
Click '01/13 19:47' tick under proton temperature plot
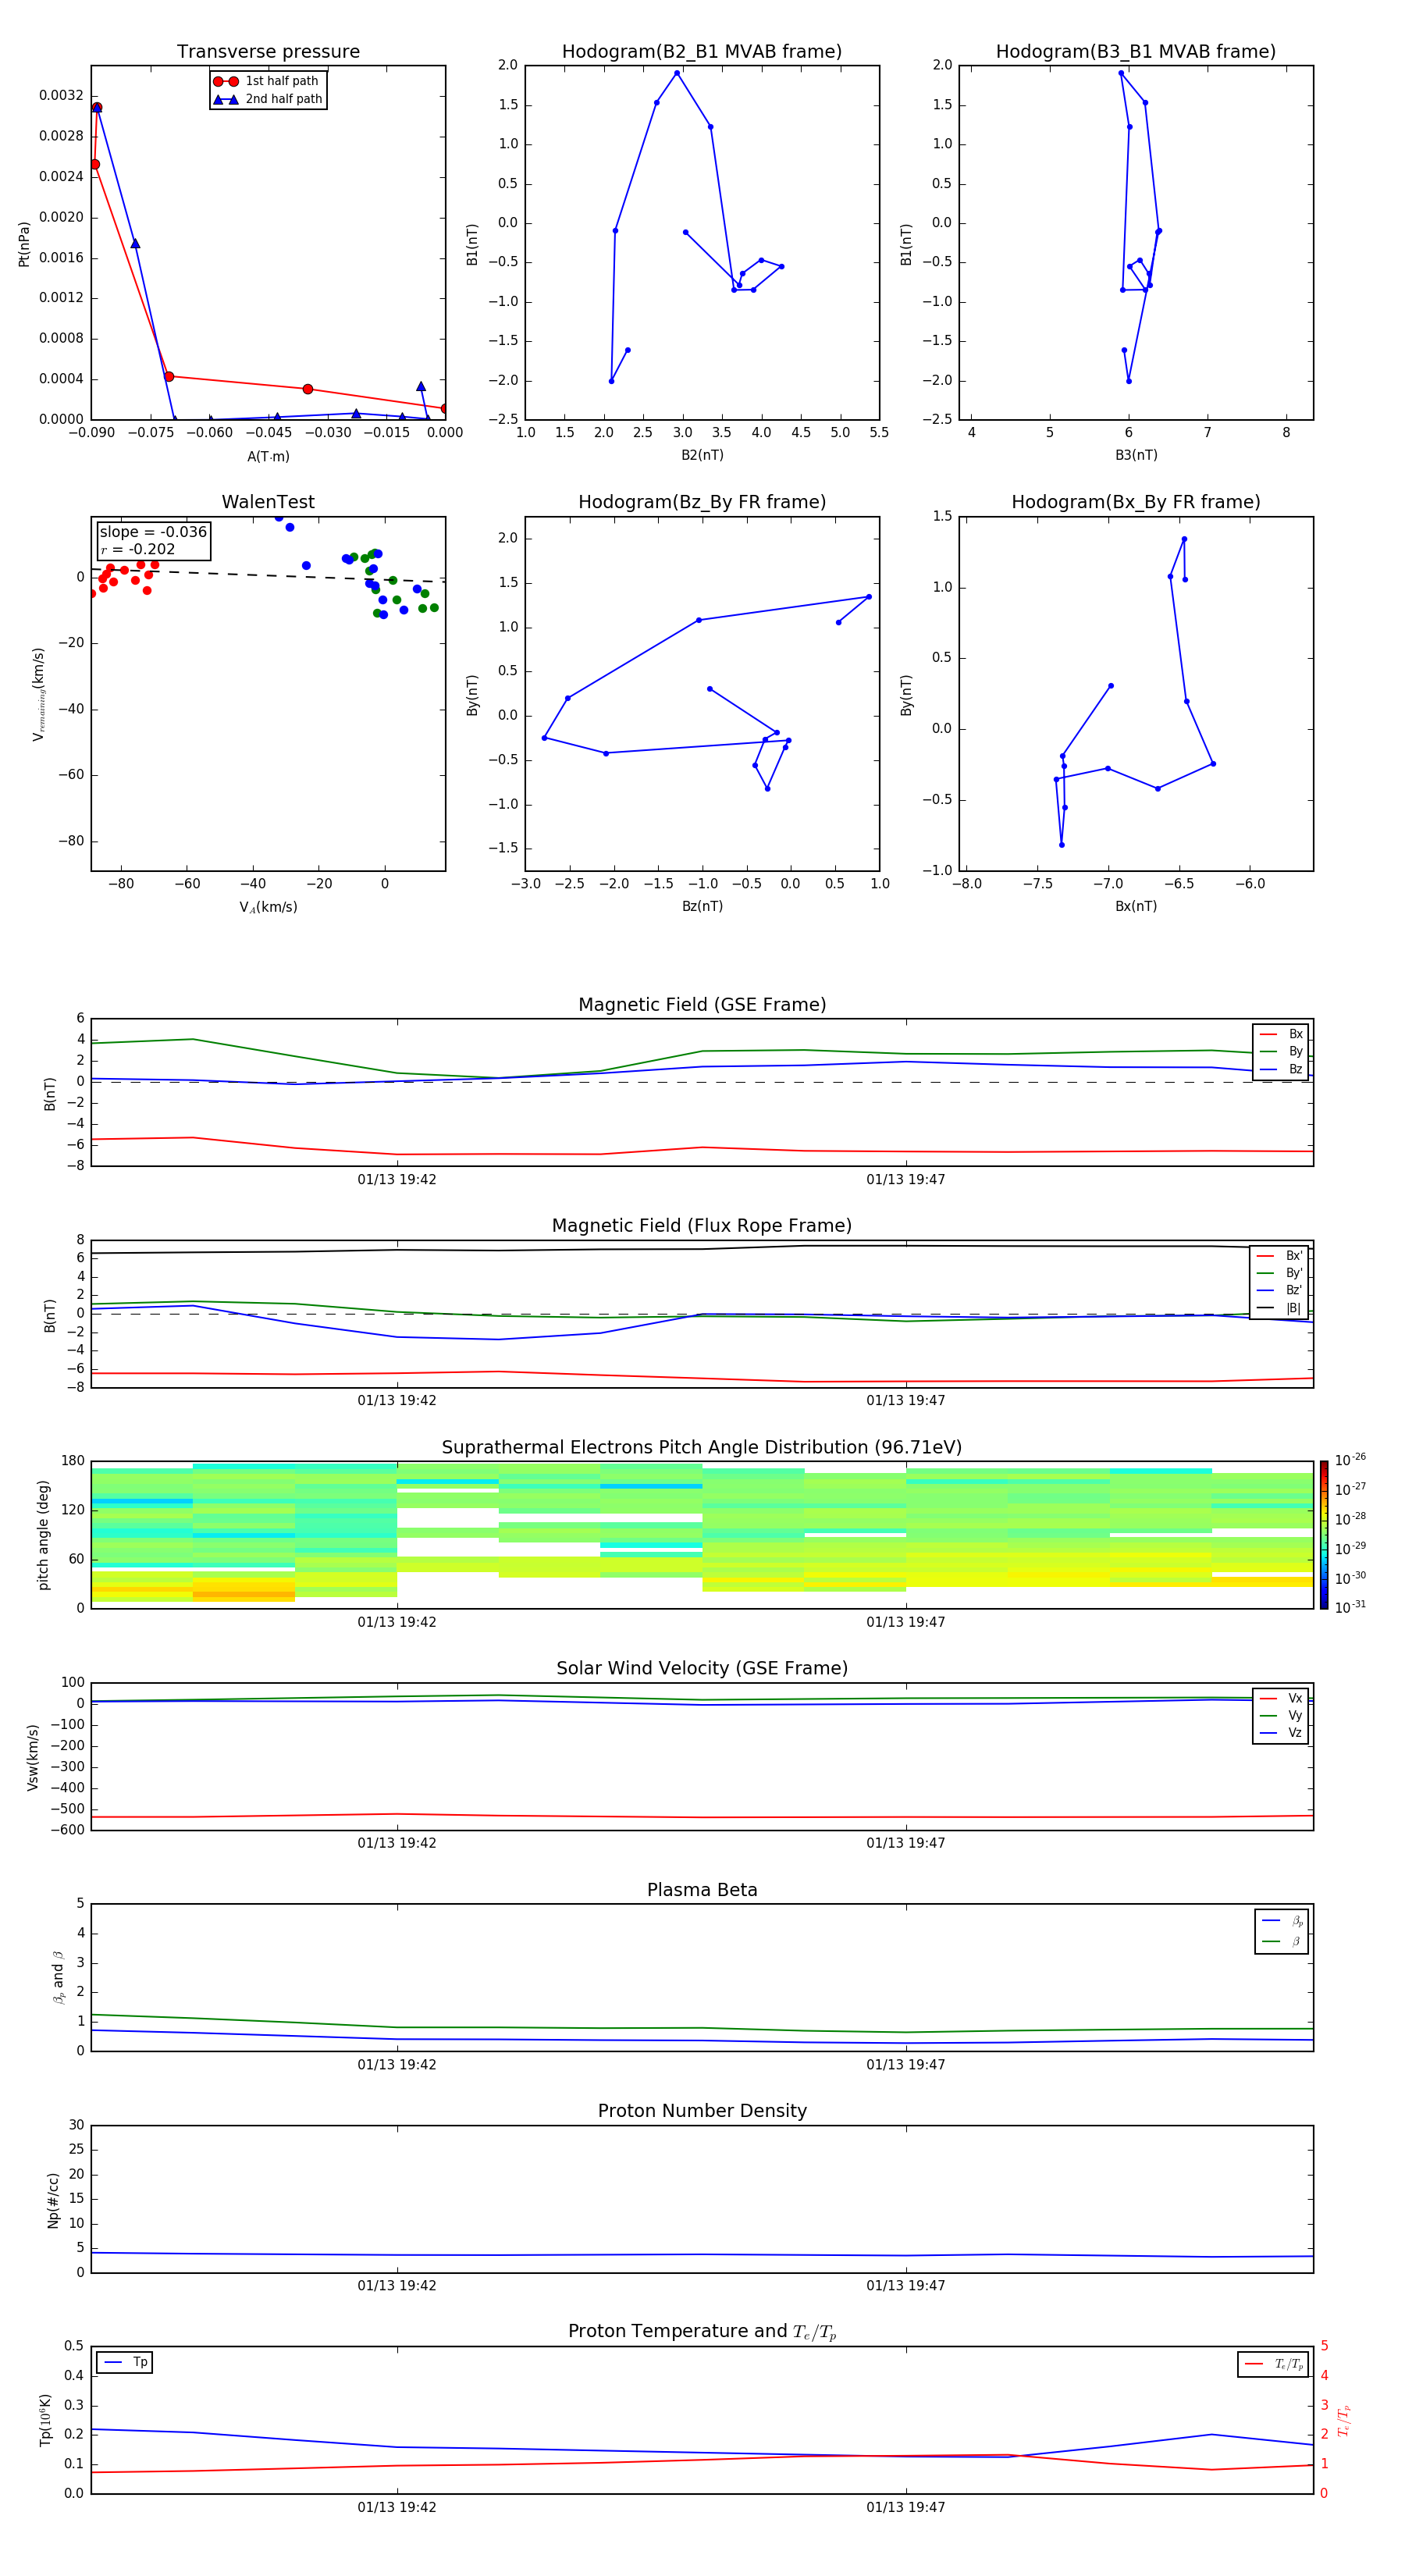(906, 2507)
